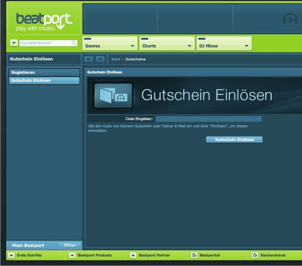Click the Gutschein Einlösen submit button
Viewport: 302px width, 266px height.
point(234,140)
